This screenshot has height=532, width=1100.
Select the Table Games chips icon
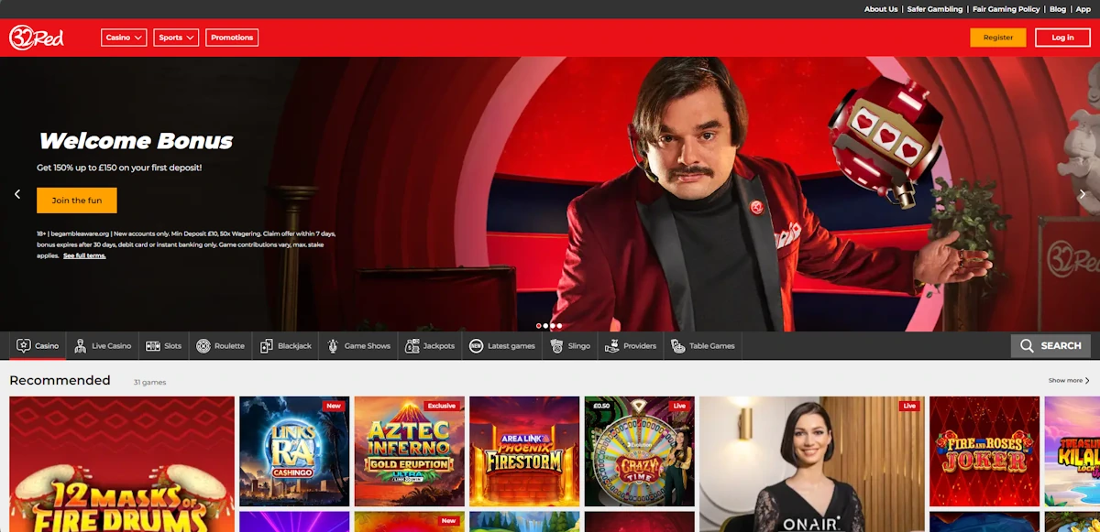coord(677,346)
